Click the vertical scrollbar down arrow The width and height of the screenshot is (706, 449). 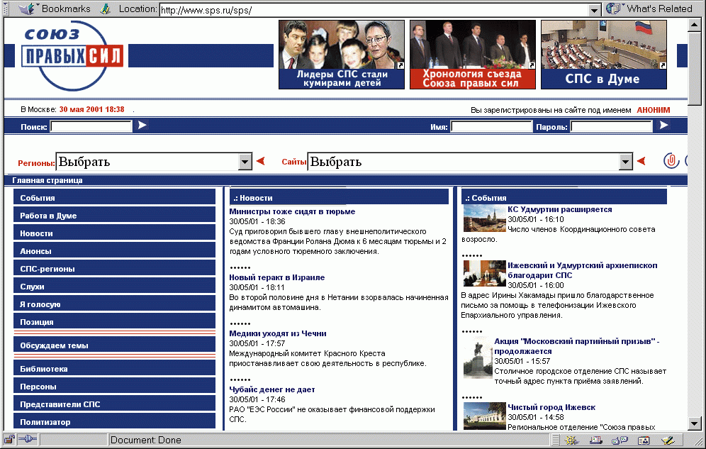pos(694,423)
